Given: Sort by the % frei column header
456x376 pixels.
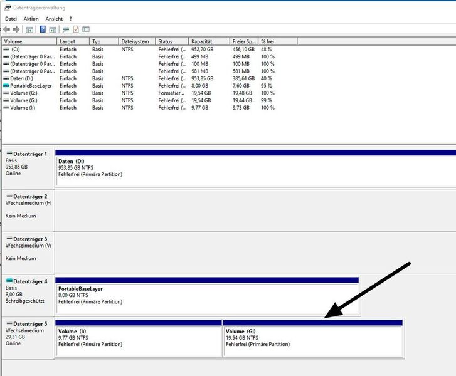Looking at the screenshot, I should [278, 41].
